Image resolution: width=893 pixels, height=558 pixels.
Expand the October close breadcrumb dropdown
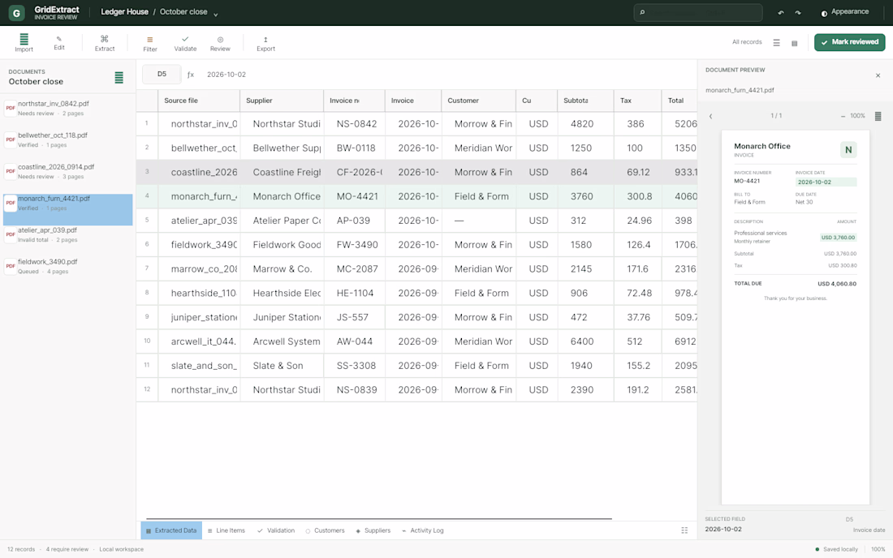(216, 15)
